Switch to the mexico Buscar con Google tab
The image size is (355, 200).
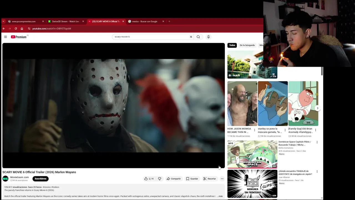point(144,21)
